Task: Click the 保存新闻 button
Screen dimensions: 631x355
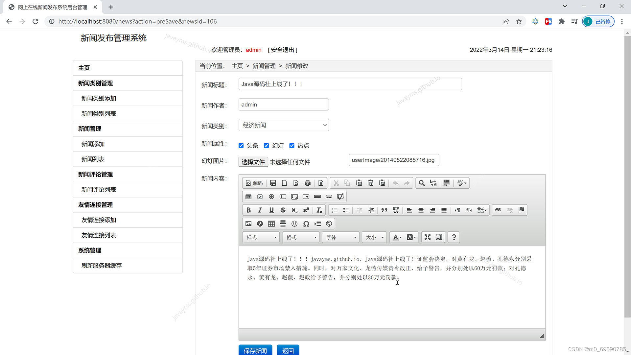Action: (x=255, y=350)
